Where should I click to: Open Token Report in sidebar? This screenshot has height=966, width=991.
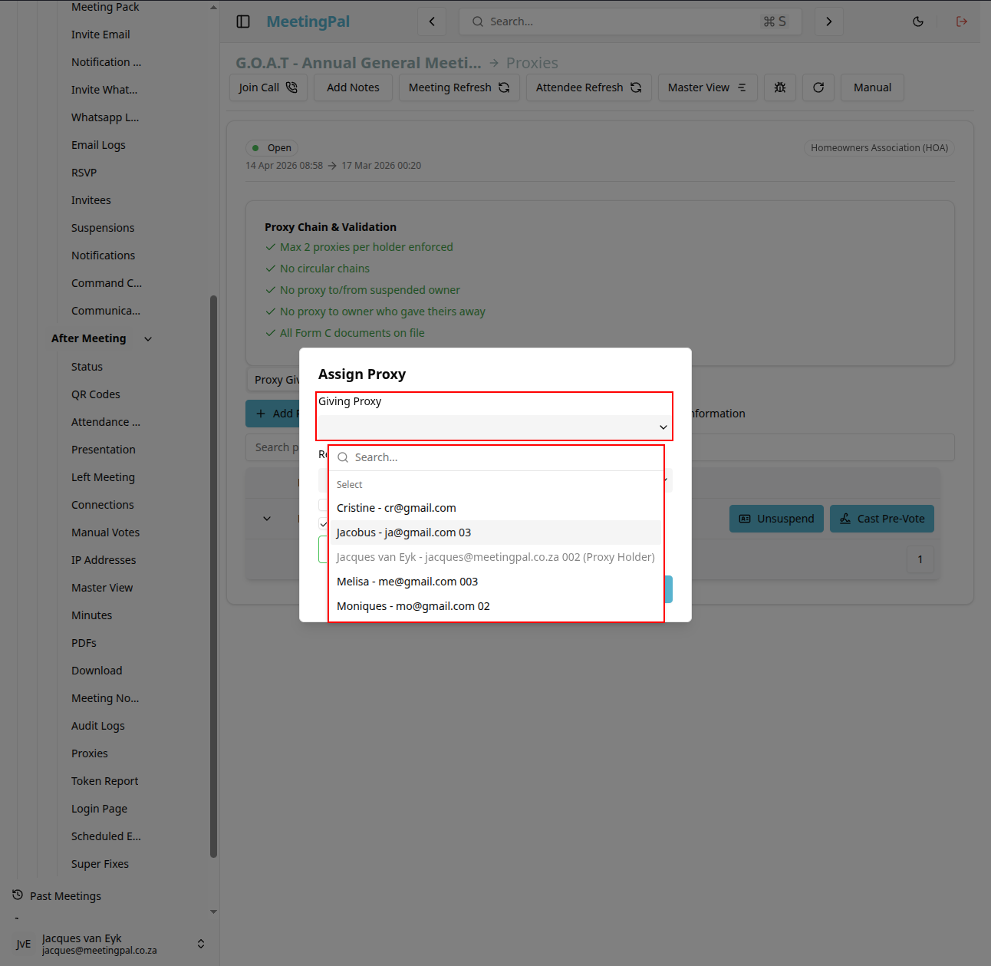(105, 781)
